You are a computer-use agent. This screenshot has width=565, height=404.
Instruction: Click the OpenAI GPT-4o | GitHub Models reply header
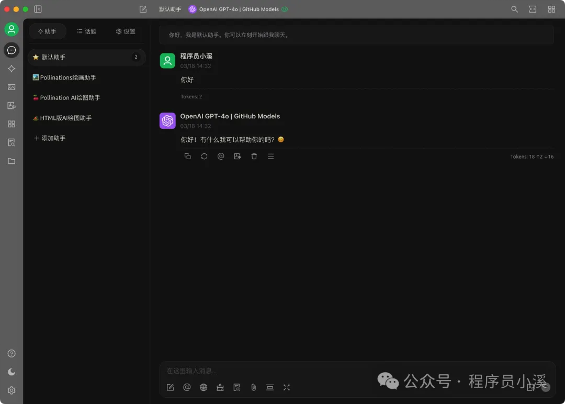pos(230,116)
